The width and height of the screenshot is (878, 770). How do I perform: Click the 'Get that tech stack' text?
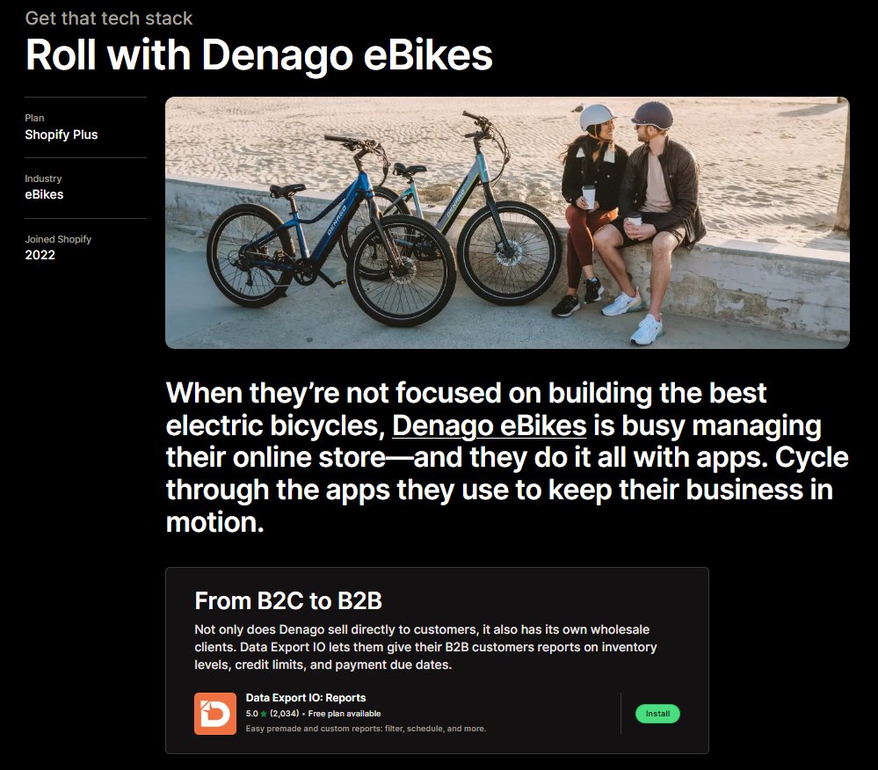[109, 18]
